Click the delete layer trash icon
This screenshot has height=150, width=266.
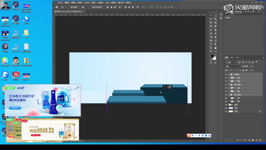pyautogui.click(x=260, y=140)
